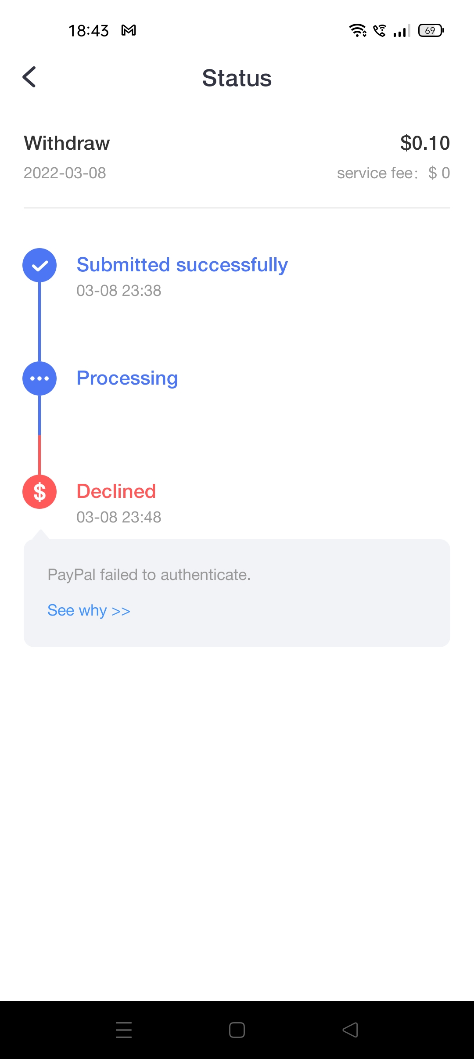Tap the Gmail notification icon
Viewport: 474px width, 1059px height.
pyautogui.click(x=129, y=30)
